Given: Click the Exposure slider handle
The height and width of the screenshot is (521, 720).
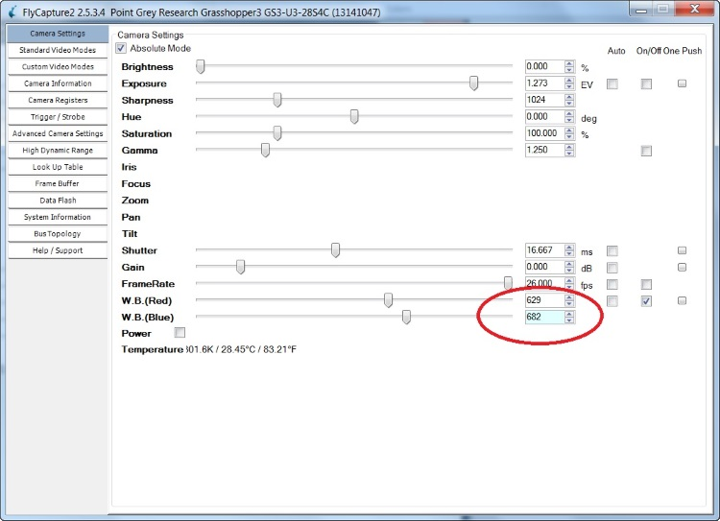Looking at the screenshot, I should pos(473,83).
